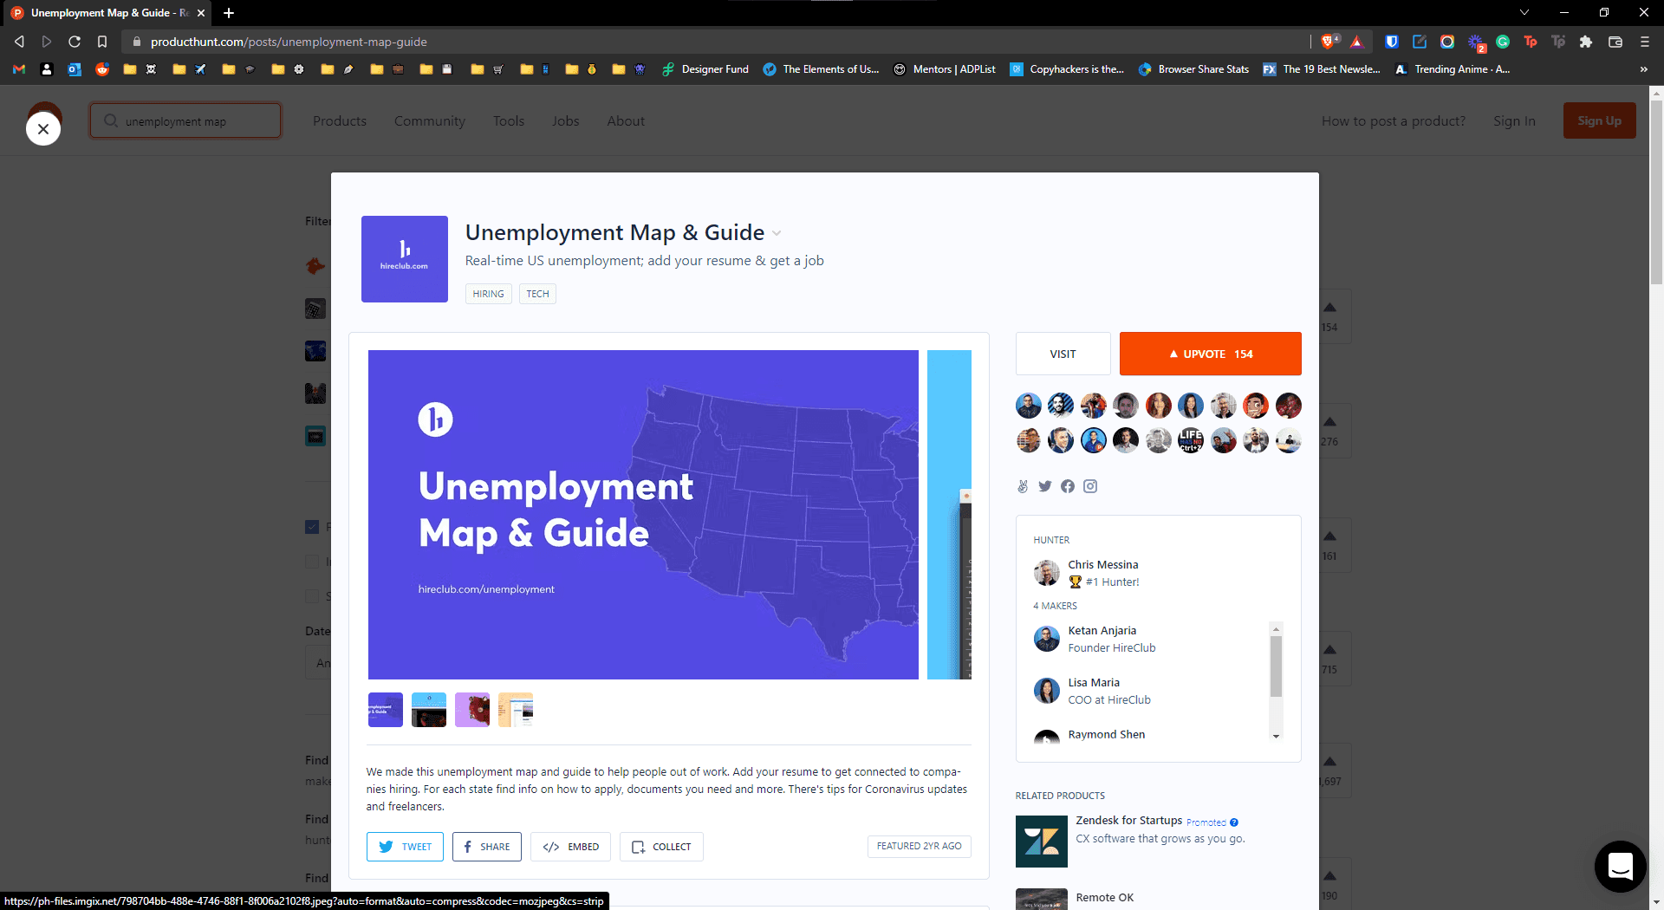Screen dimensions: 1664x910
Task: Open the shopping cart emoji bookmark folder
Action: (486, 69)
